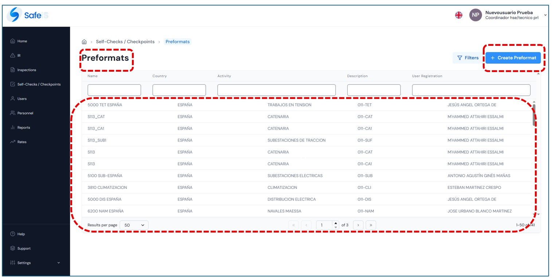Click the Name filter input field

tap(114, 90)
